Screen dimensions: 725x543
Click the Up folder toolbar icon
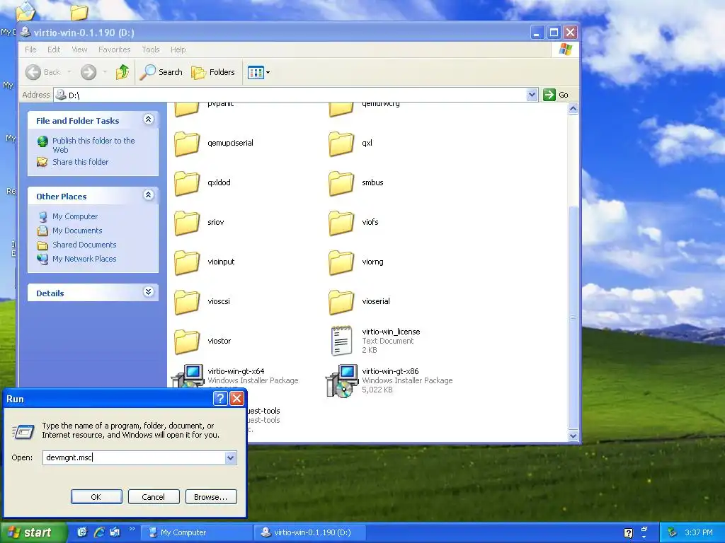[x=122, y=72]
